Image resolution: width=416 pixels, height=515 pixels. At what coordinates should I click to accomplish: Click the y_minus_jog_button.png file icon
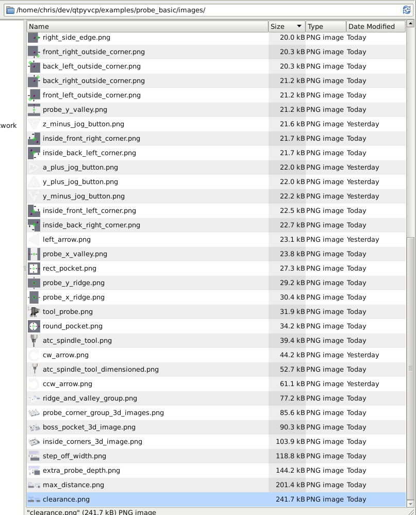coord(34,196)
